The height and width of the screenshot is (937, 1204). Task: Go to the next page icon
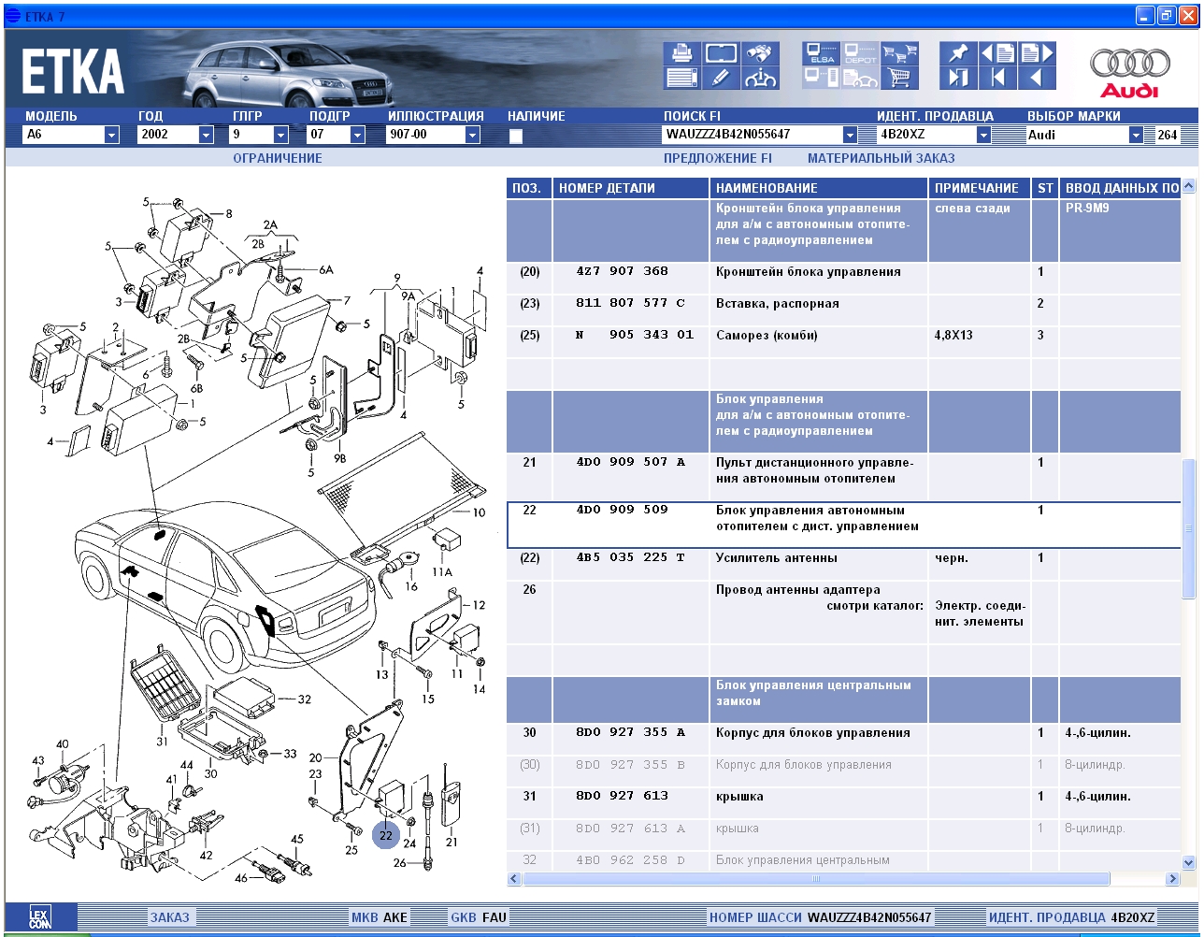(1037, 52)
